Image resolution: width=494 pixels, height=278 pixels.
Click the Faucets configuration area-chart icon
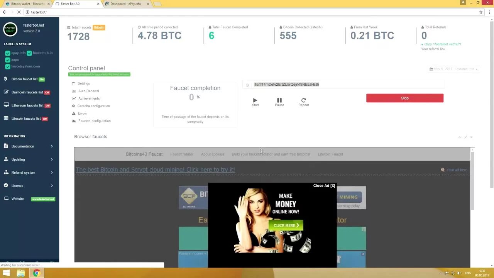[74, 121]
